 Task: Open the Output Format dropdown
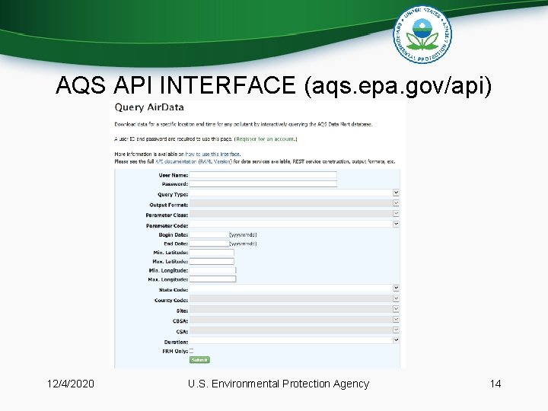(x=295, y=203)
